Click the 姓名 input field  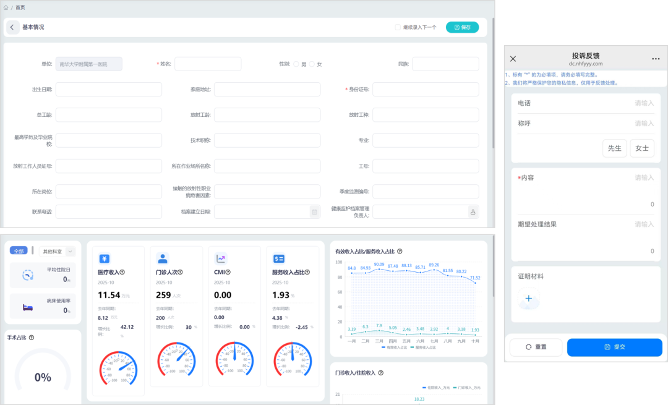[x=208, y=64]
